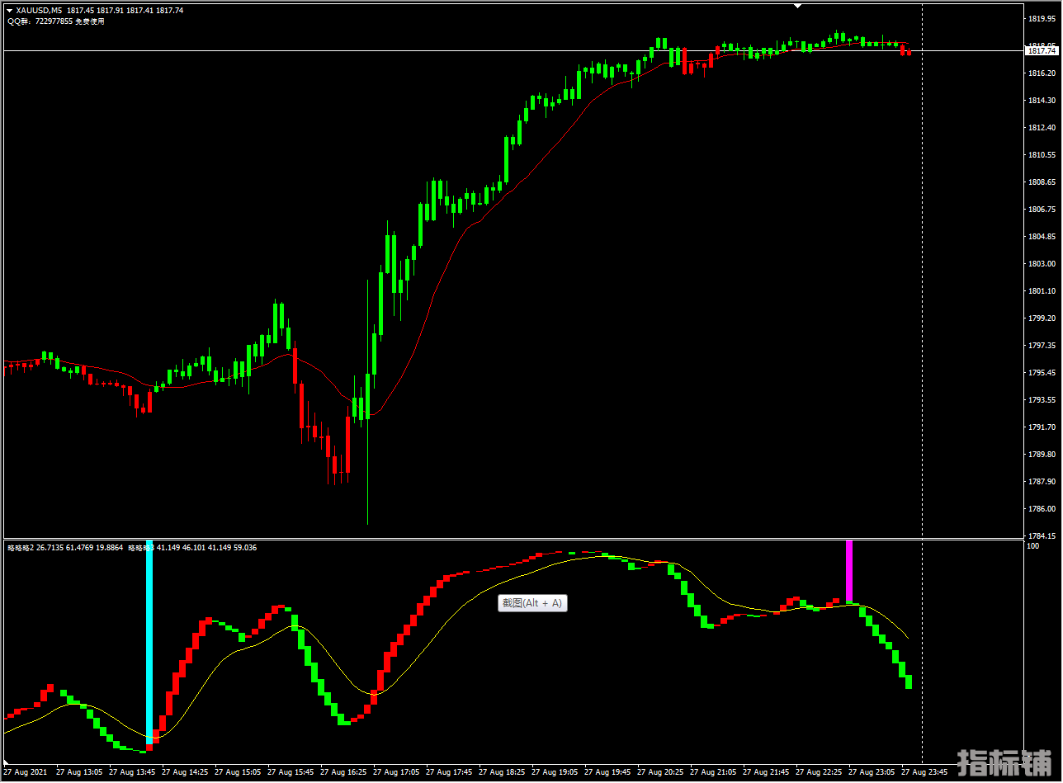Click the 1801.10 price scale label
The image size is (1063, 783).
pyautogui.click(x=1042, y=291)
